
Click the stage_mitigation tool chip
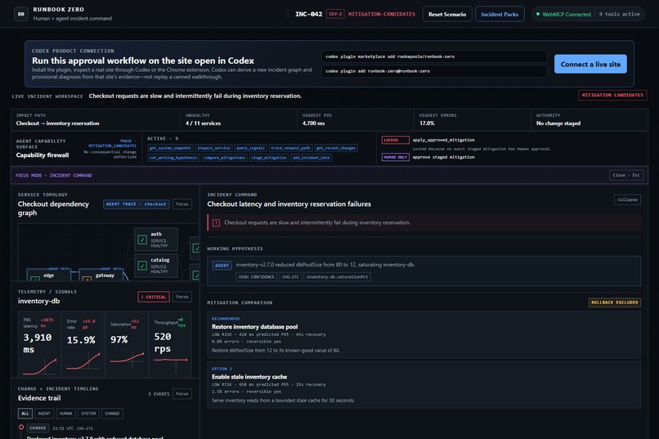point(269,158)
